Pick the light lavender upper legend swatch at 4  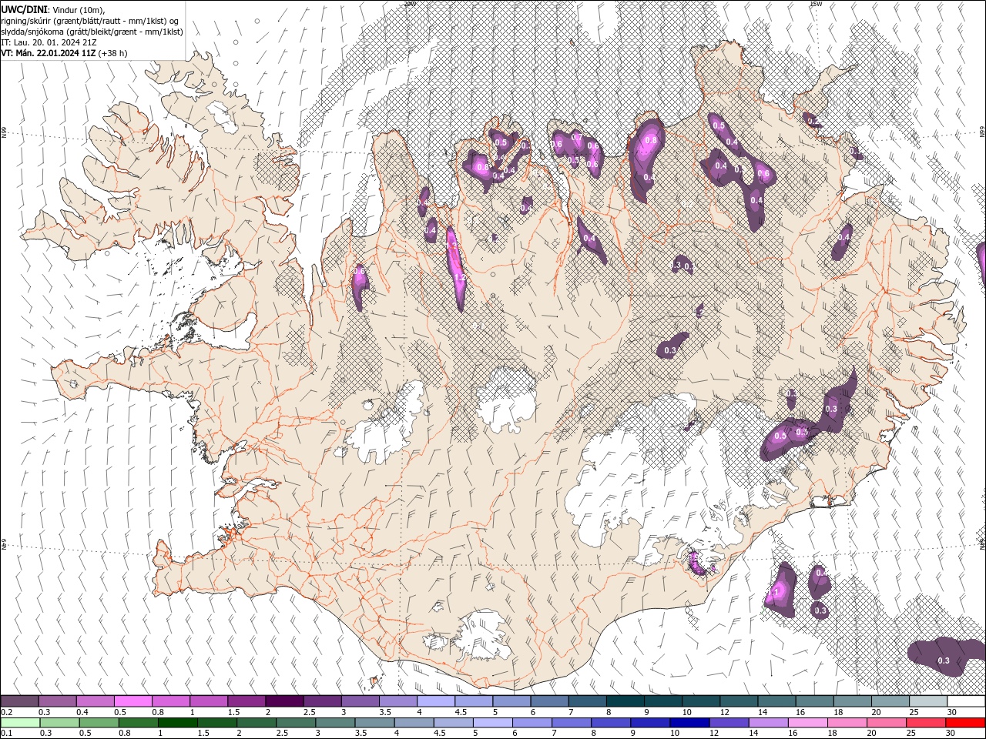436,701
